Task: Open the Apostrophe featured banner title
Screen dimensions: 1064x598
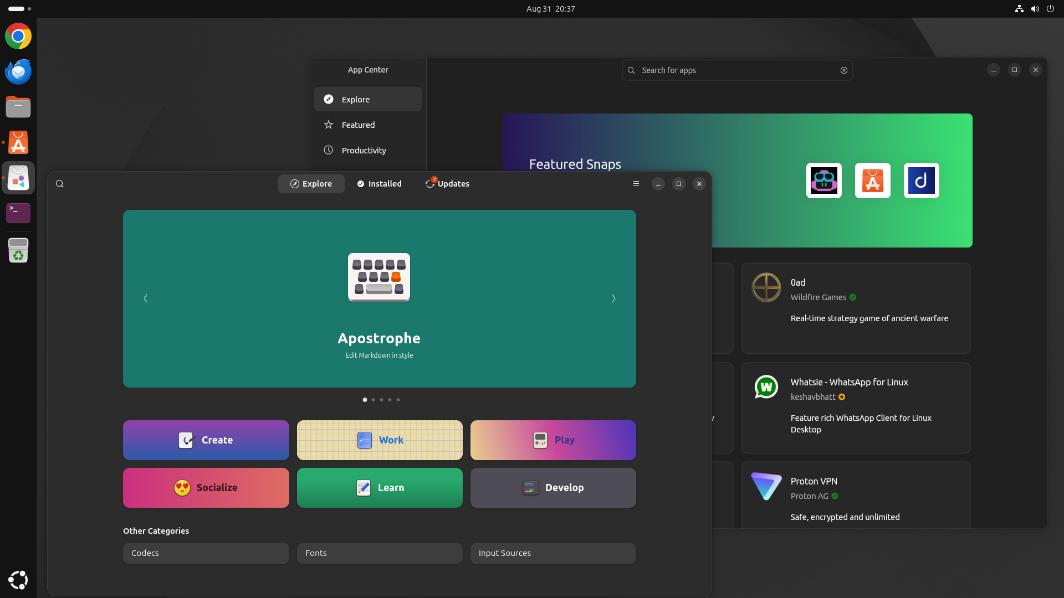Action: [x=379, y=338]
